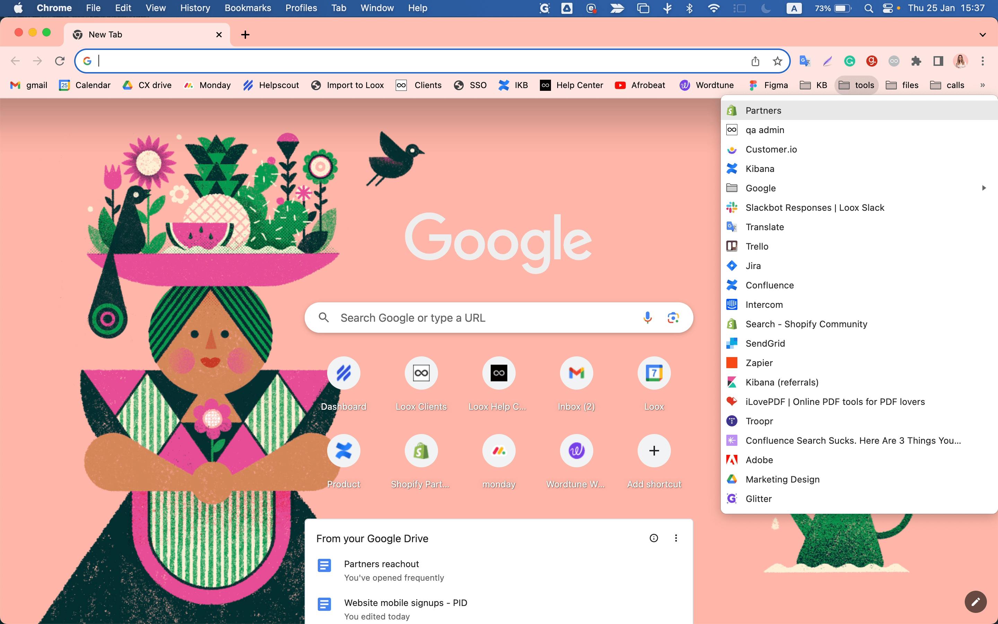This screenshot has width=998, height=624.
Task: Customize Chrome with the pencil button
Action: 975,602
